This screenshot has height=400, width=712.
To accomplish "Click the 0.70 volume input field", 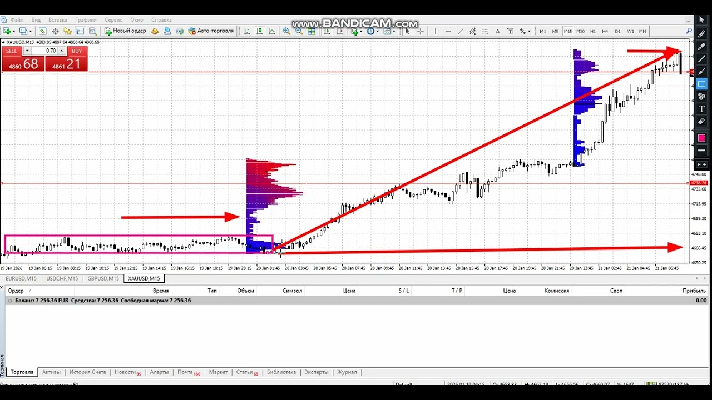I will (45, 51).
